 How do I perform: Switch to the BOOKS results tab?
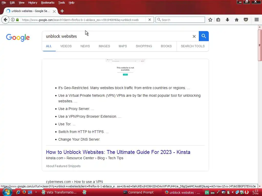point(166,46)
